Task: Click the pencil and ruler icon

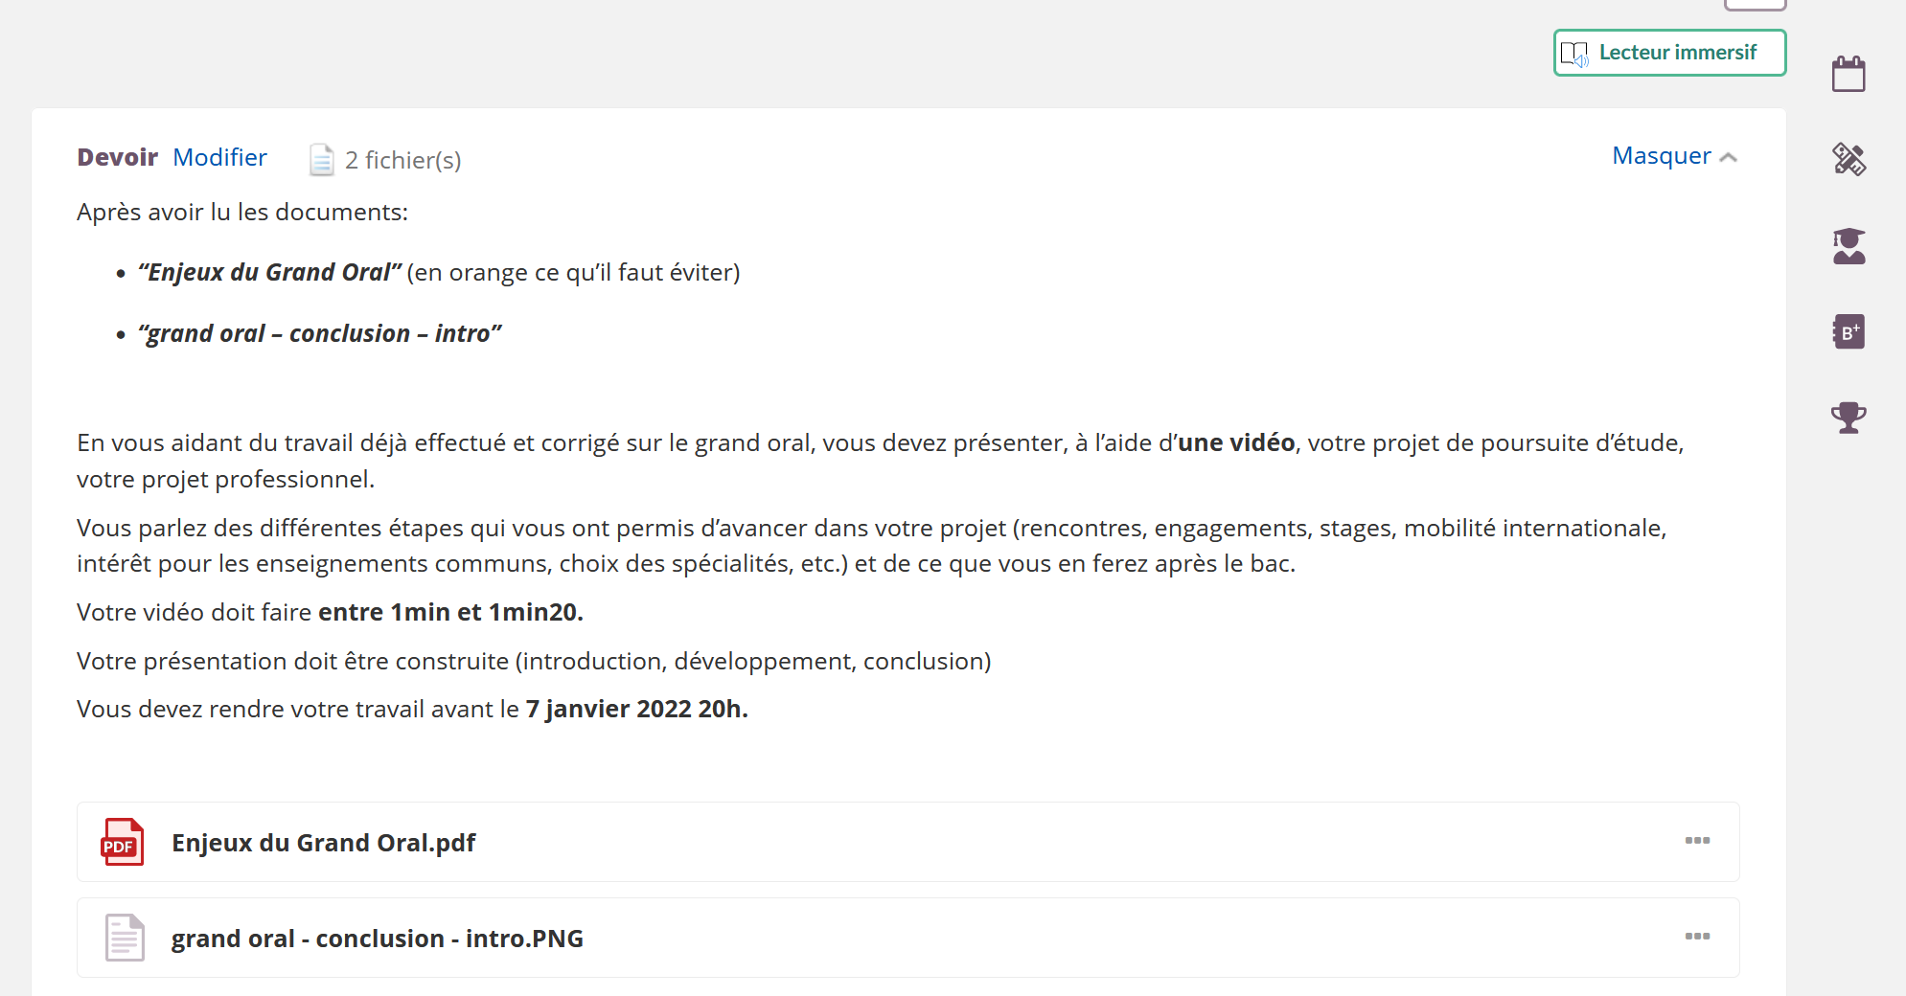Action: (1849, 159)
